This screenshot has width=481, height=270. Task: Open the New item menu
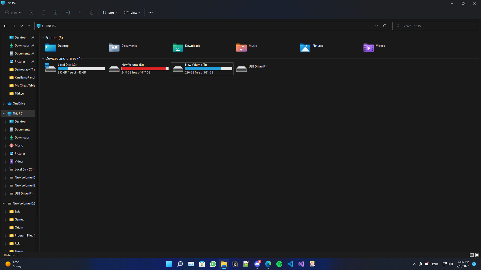pos(13,12)
